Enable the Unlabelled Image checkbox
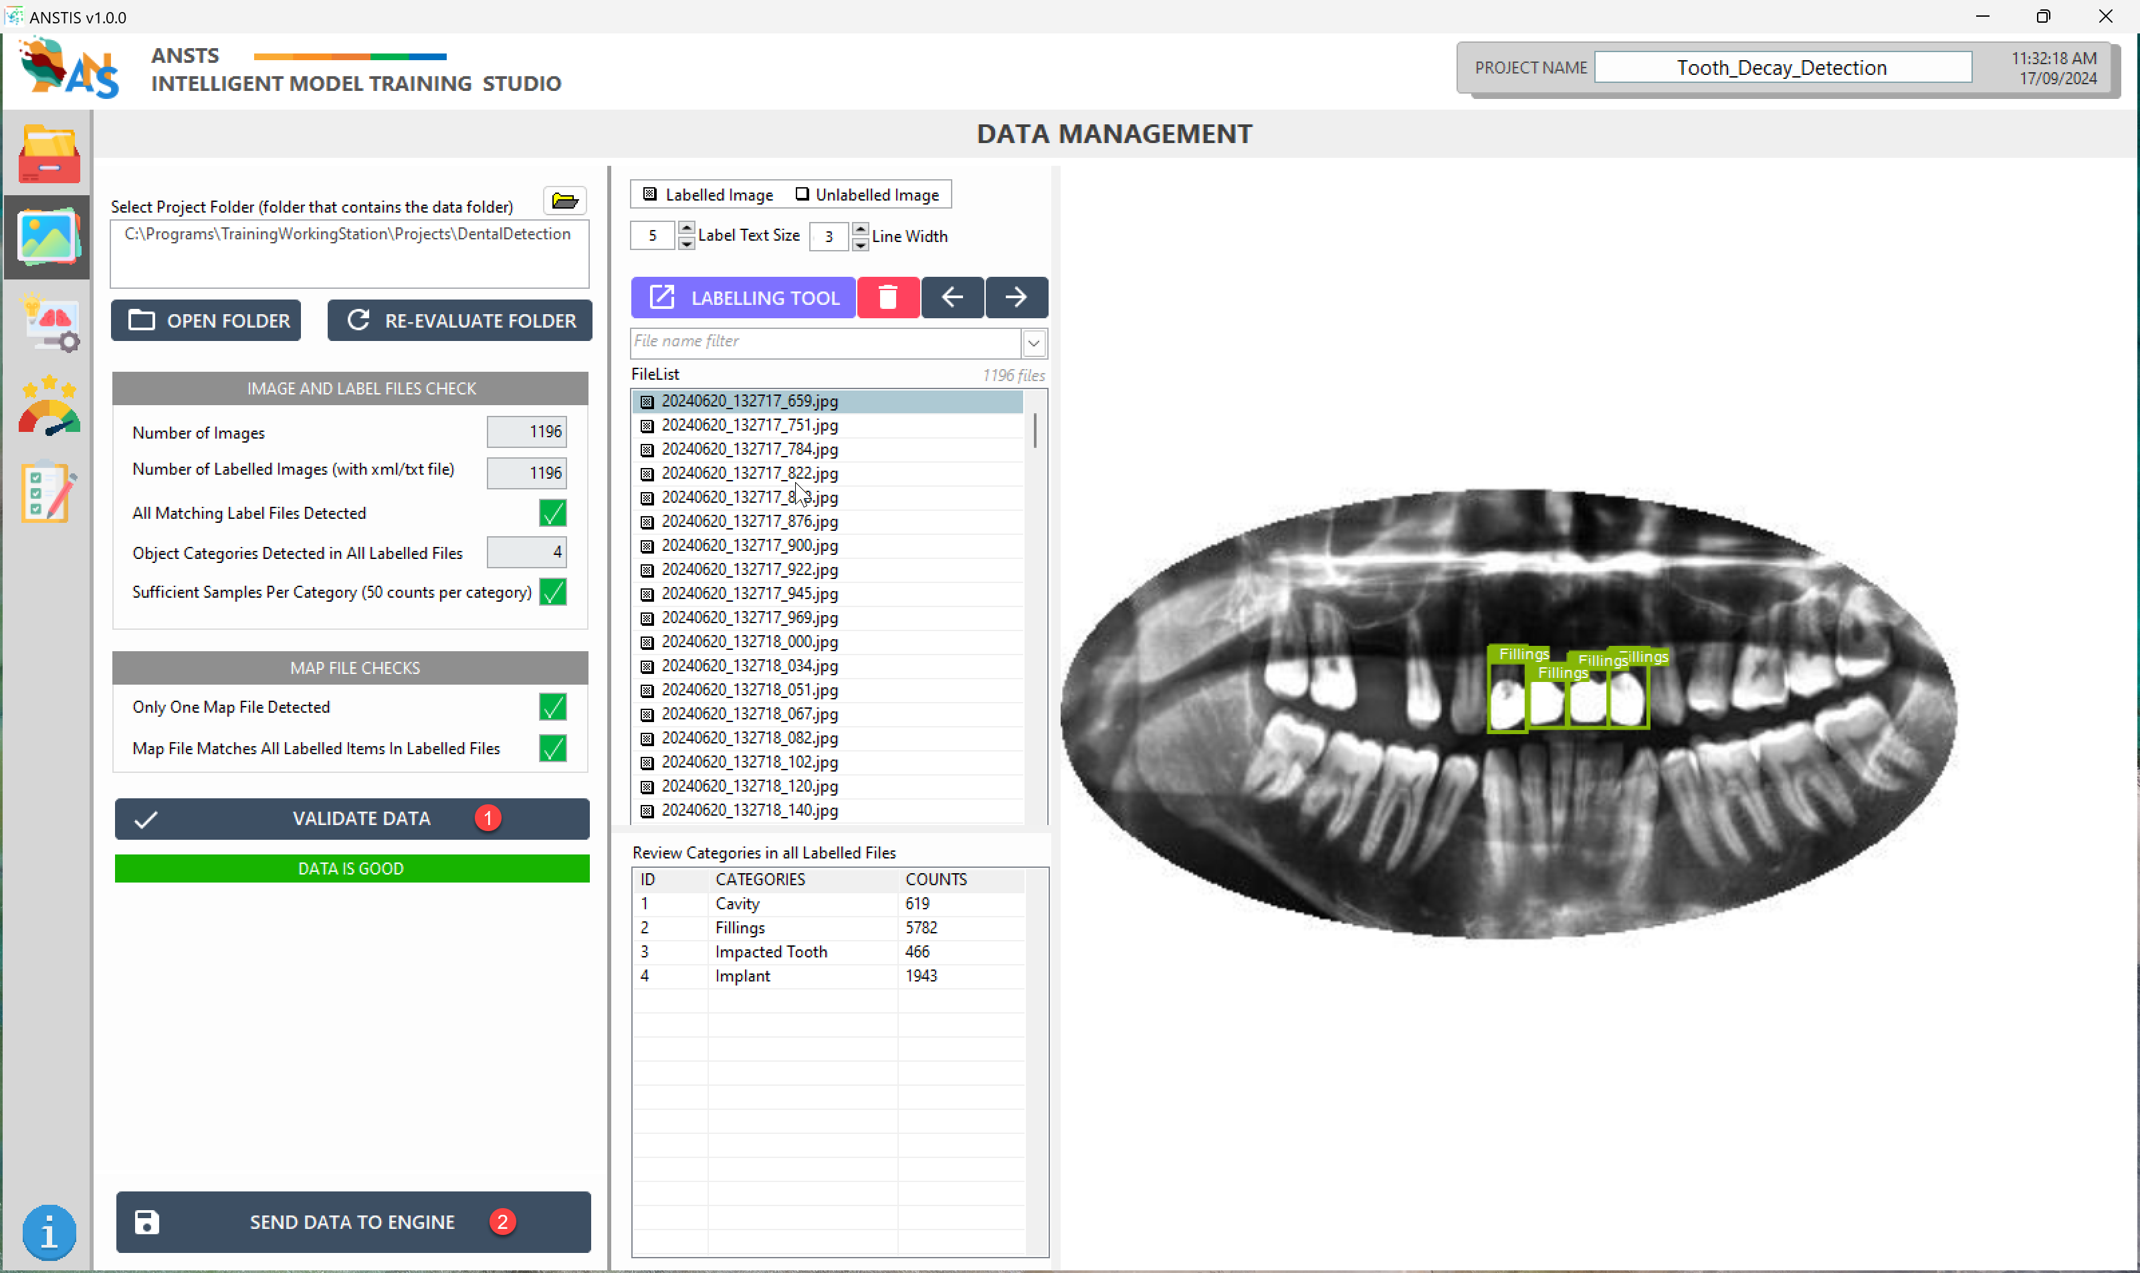 click(801, 195)
